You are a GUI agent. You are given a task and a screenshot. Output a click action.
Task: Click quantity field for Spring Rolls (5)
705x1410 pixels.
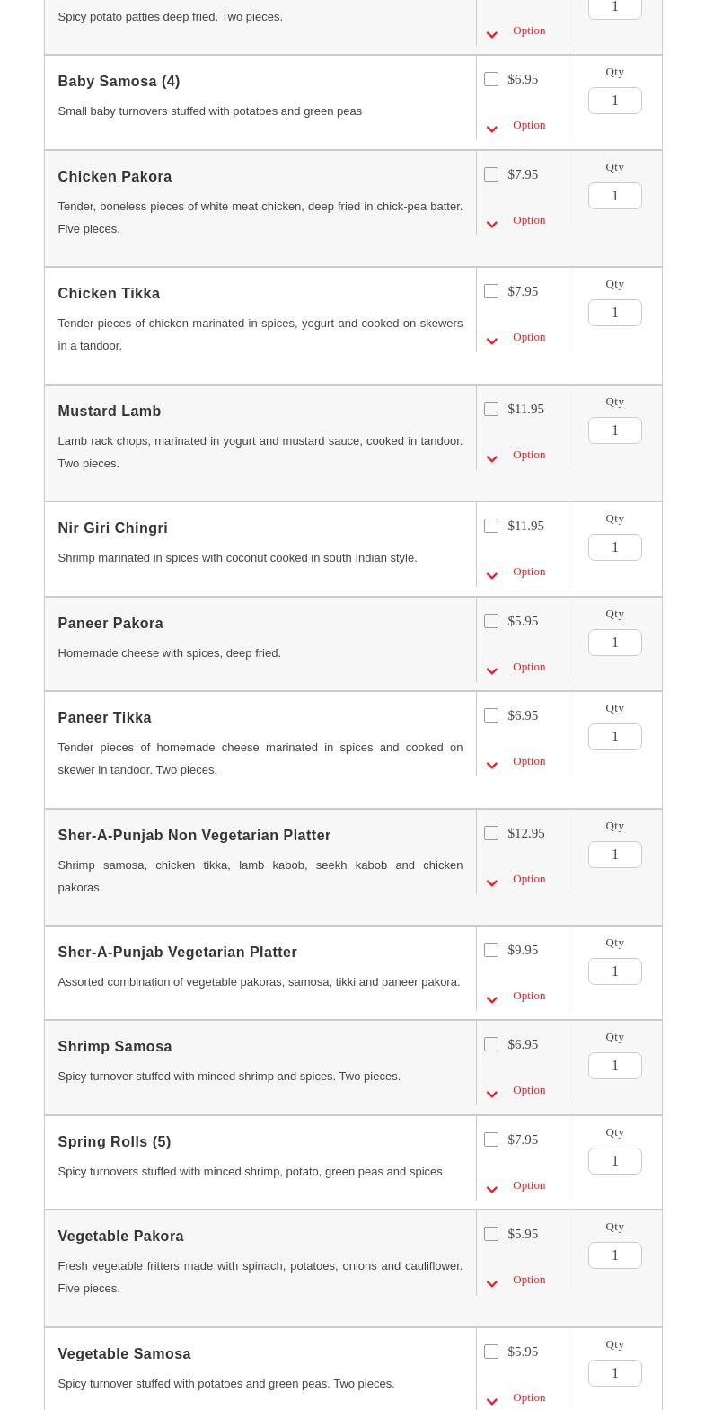(x=614, y=1161)
